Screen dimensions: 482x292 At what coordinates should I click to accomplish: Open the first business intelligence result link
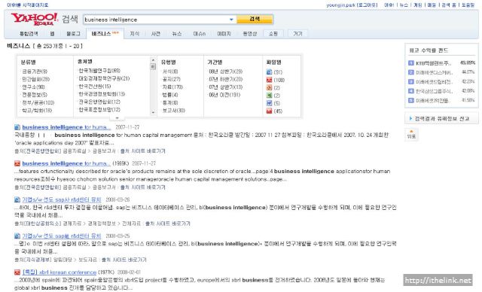[66, 127]
